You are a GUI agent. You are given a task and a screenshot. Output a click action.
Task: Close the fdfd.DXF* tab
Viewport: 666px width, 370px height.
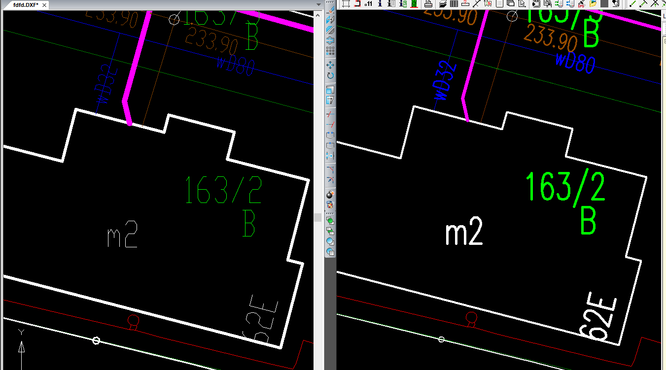click(x=45, y=4)
